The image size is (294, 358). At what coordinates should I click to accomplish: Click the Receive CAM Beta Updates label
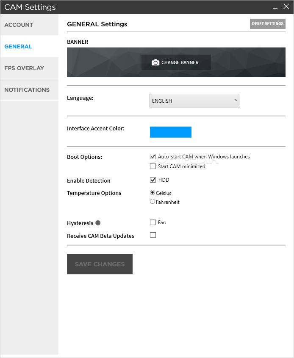(100, 236)
